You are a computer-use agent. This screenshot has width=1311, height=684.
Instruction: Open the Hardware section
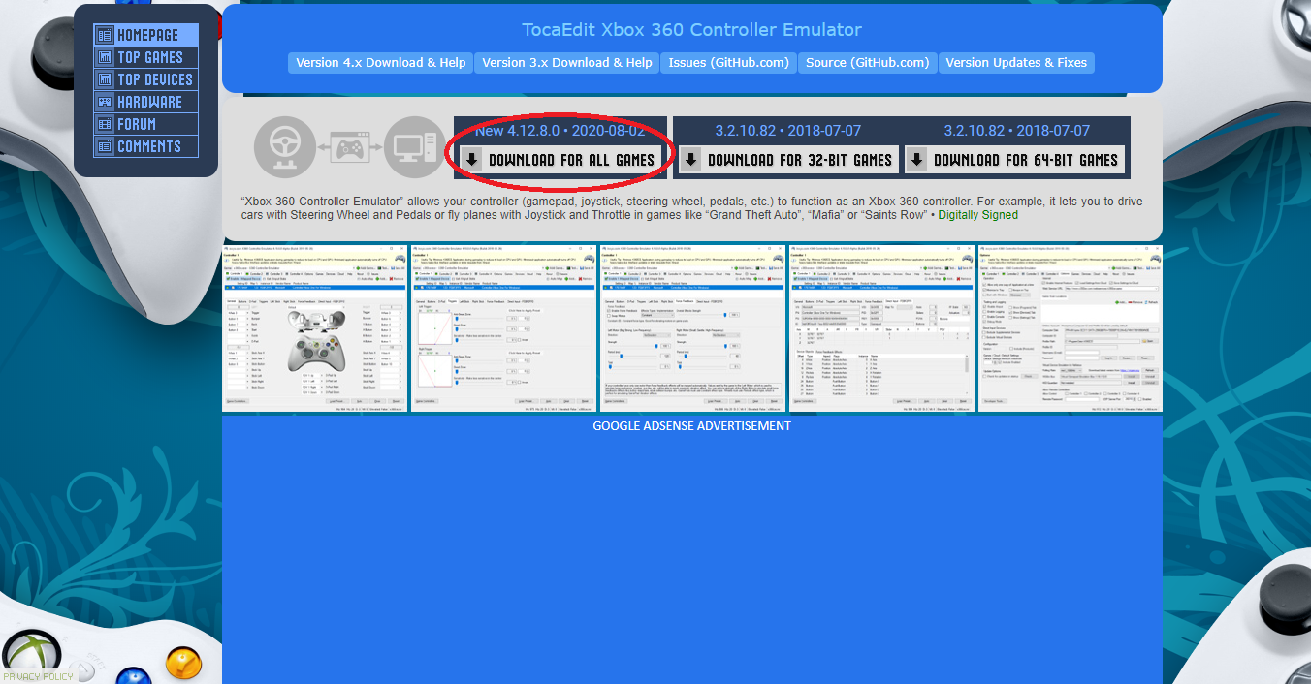[x=146, y=102]
